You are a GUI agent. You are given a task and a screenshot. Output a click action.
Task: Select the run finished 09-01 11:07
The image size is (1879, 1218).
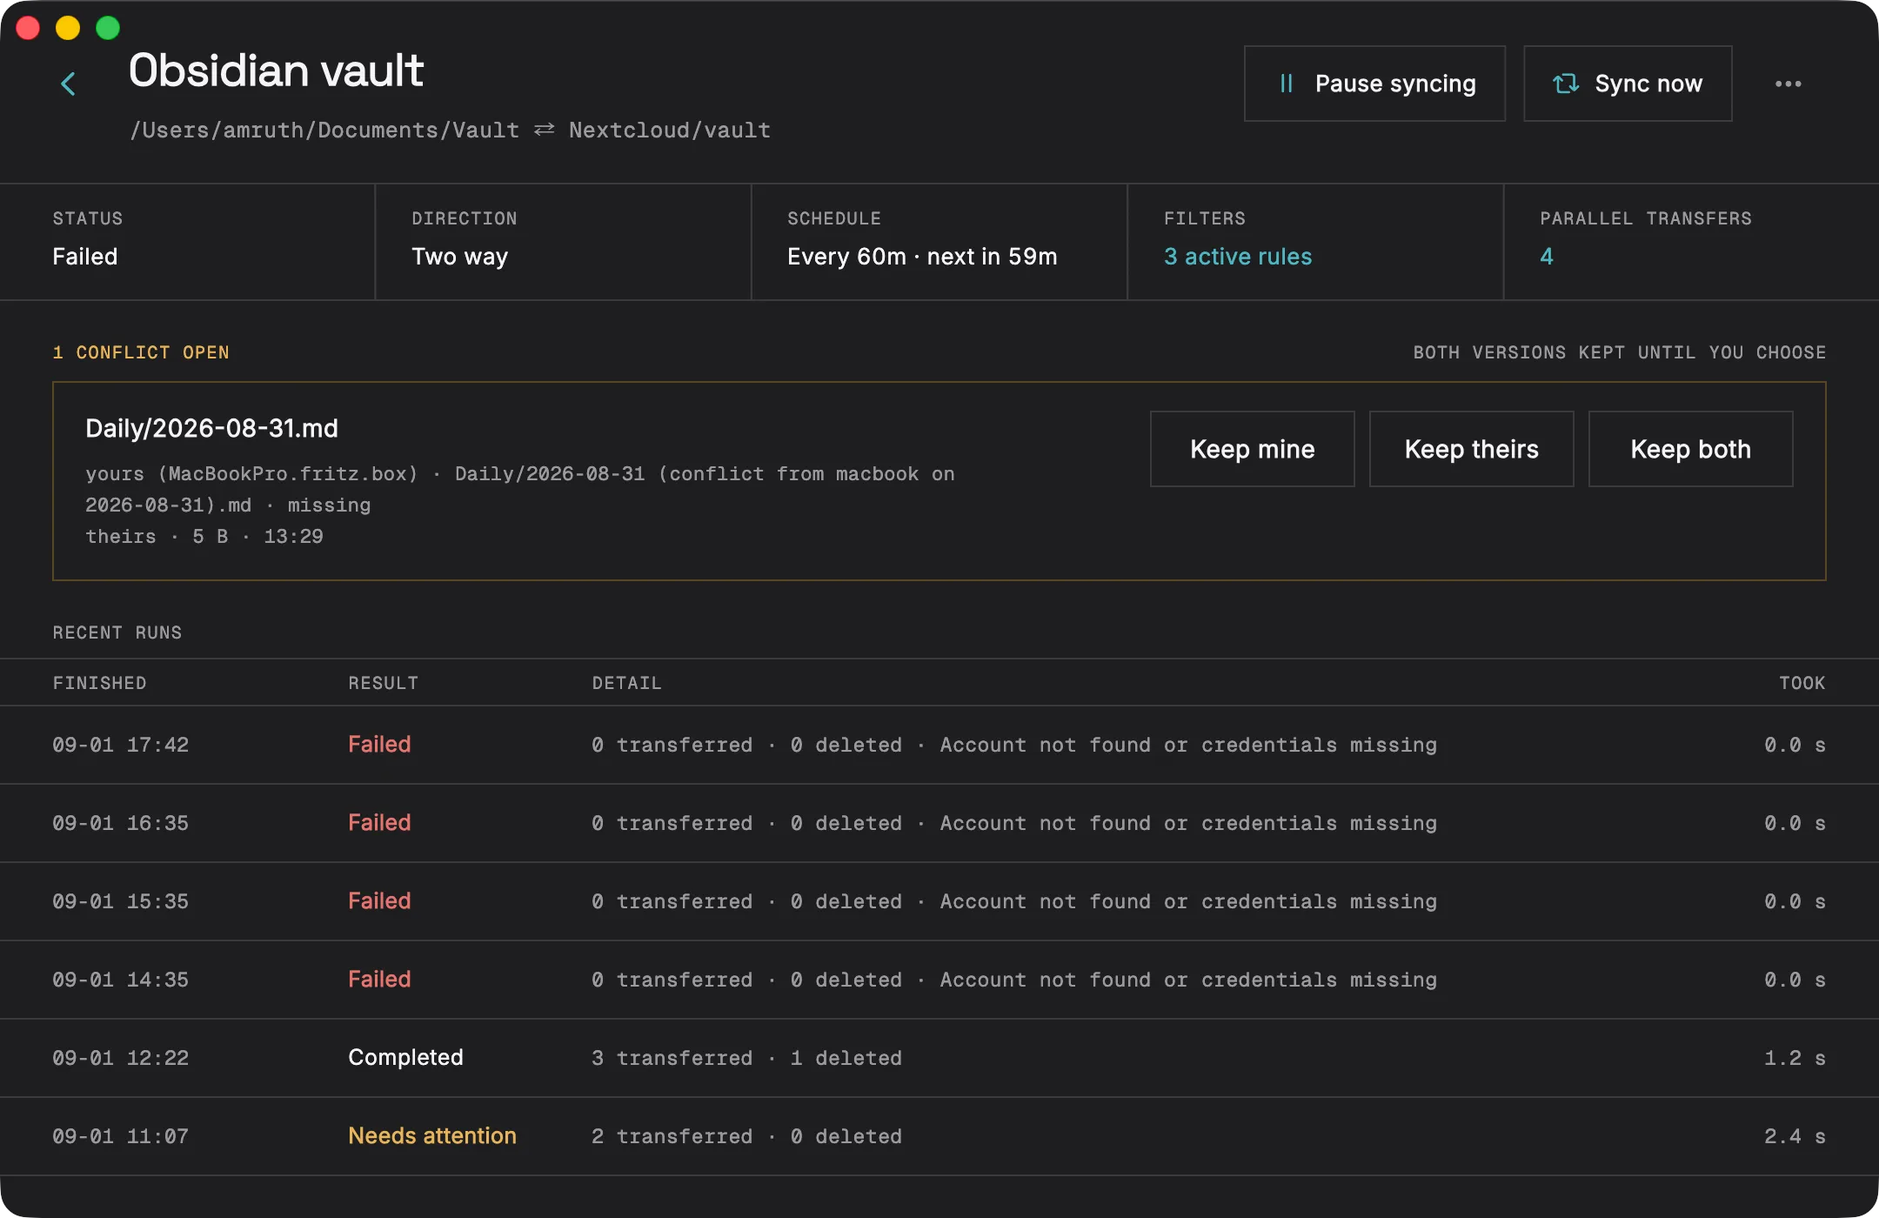click(x=940, y=1136)
